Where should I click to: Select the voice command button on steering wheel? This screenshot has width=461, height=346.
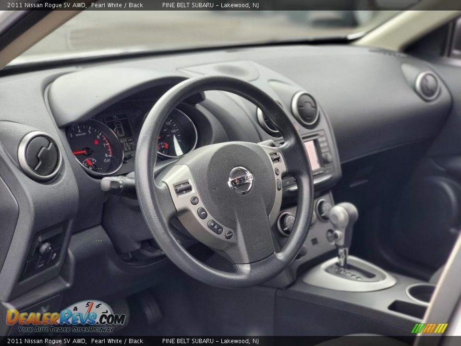click(194, 200)
